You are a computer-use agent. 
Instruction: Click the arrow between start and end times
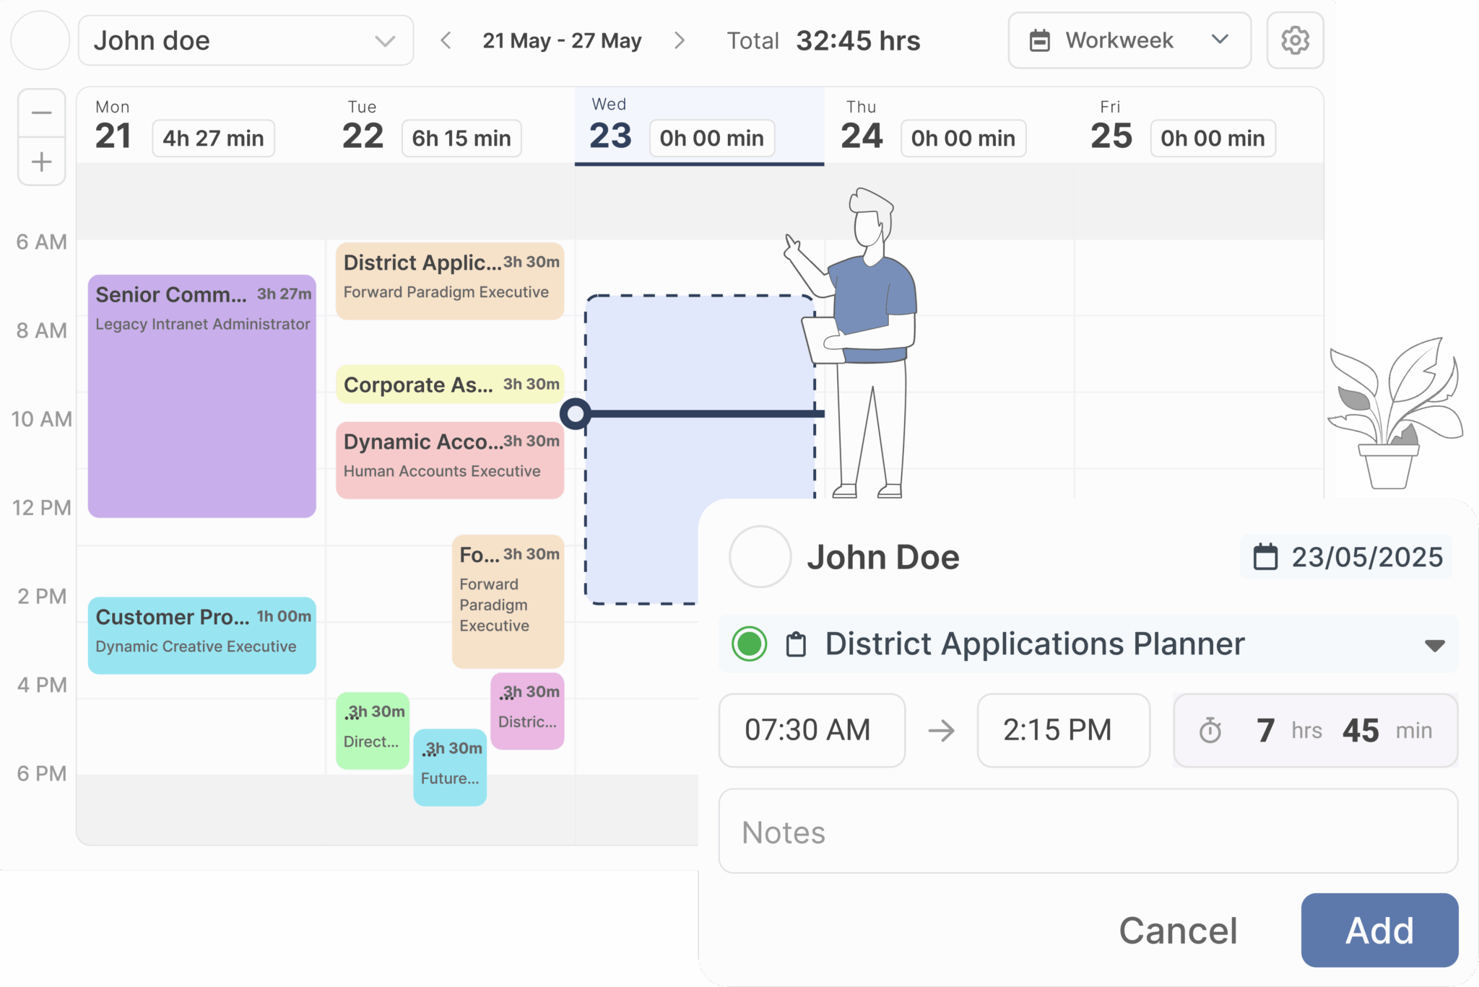click(x=942, y=730)
